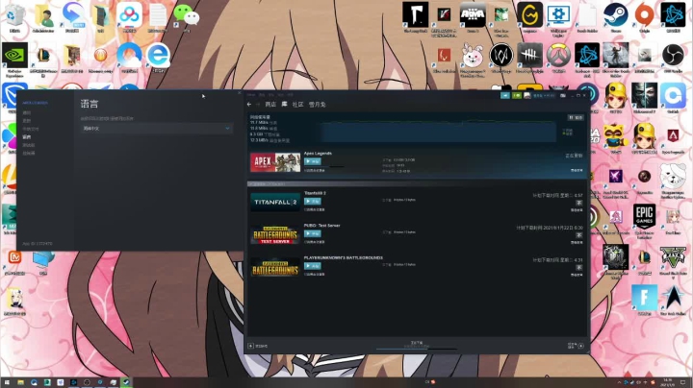Image resolution: width=693 pixels, height=388 pixels.
Task: Open the Epic Games Launcher desktop shortcut
Action: pos(644,221)
